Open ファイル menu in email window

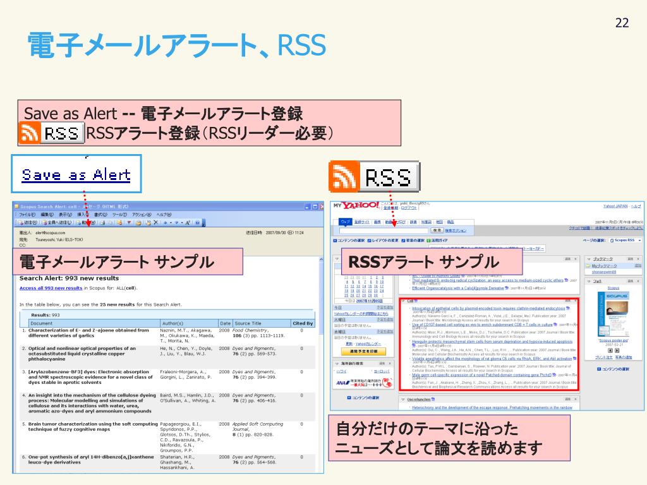[28, 215]
